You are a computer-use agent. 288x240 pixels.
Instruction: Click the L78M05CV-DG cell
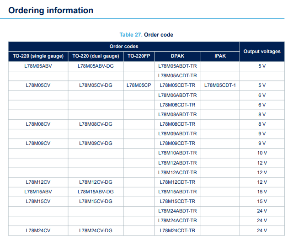96,85
